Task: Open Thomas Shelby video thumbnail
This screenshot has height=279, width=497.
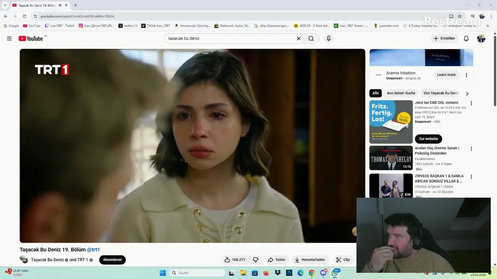Action: click(x=391, y=158)
